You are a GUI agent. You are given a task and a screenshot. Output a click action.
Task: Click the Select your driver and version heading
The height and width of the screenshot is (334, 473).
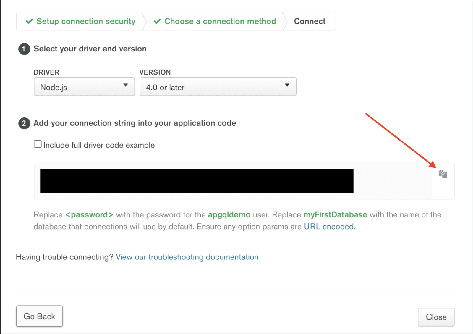click(x=90, y=49)
